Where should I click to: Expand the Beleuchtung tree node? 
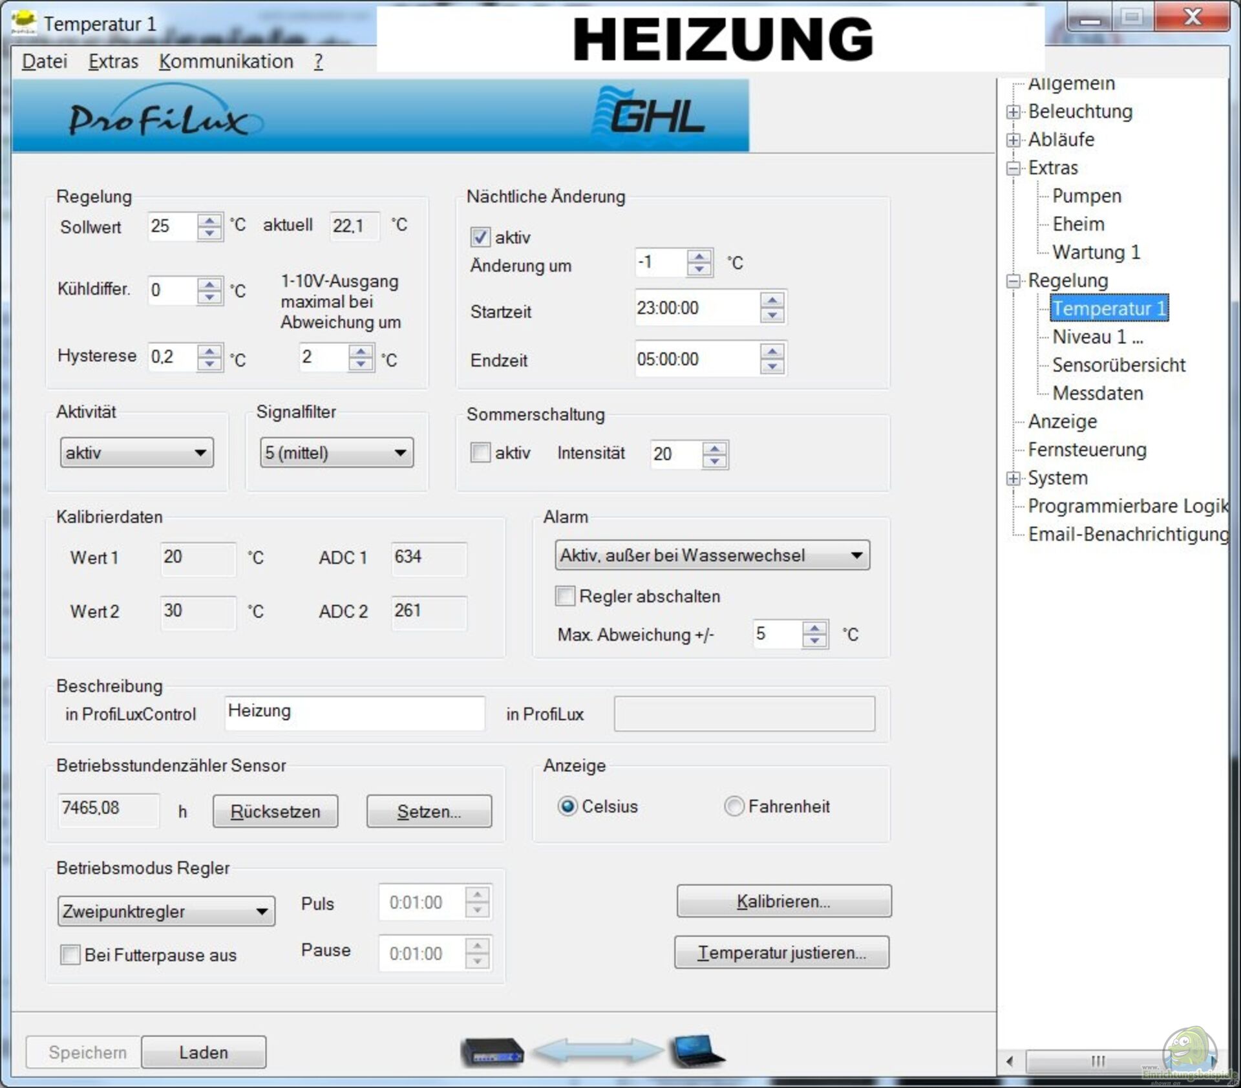1013,112
